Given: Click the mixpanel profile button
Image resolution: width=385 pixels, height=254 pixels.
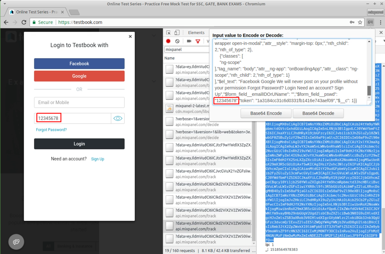Looking at the screenshot, I should click(x=375, y=12).
